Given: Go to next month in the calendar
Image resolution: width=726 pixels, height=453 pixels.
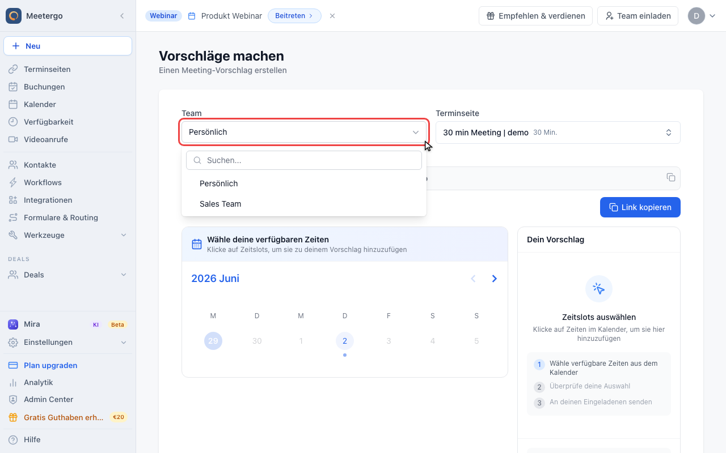Looking at the screenshot, I should pyautogui.click(x=495, y=279).
